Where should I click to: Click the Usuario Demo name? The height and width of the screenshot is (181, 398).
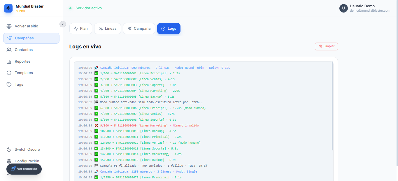click(x=362, y=6)
